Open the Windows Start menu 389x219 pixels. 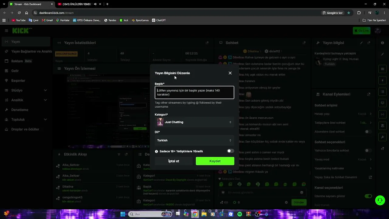coord(123,214)
